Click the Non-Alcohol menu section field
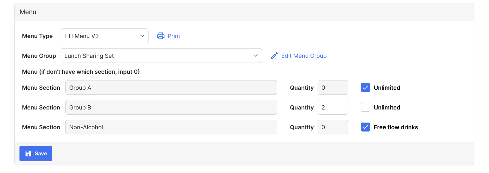Screen dimensions: 489x173 tap(171, 127)
